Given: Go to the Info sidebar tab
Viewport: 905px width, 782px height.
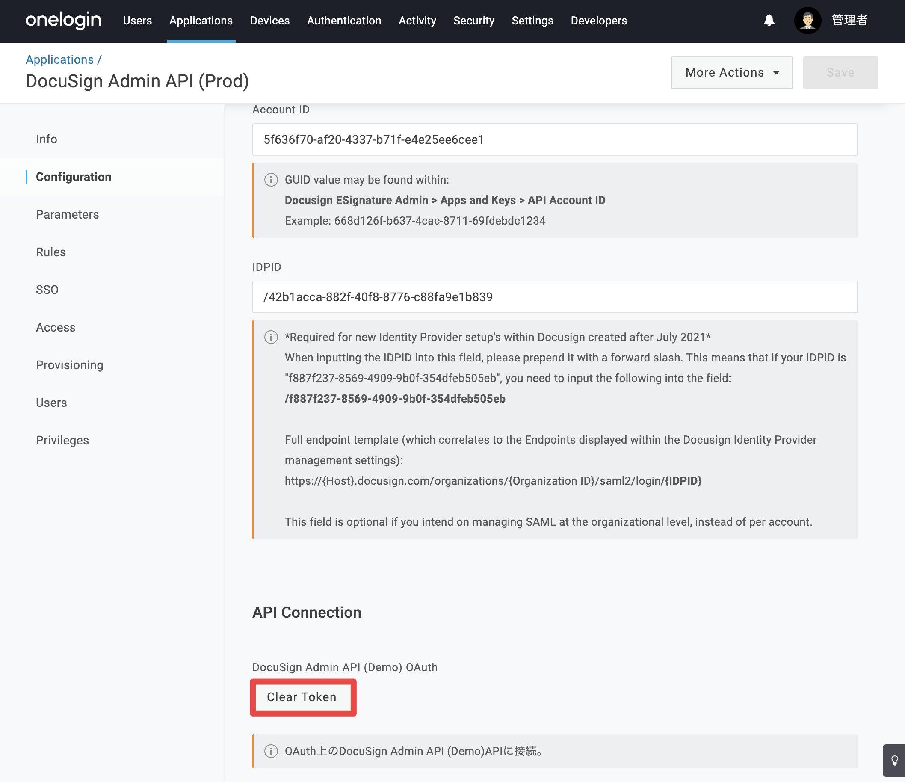Looking at the screenshot, I should (x=46, y=139).
